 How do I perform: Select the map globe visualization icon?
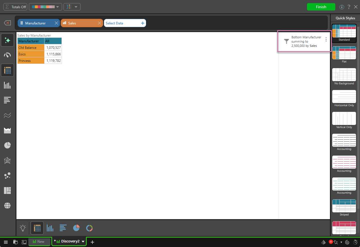point(7,206)
